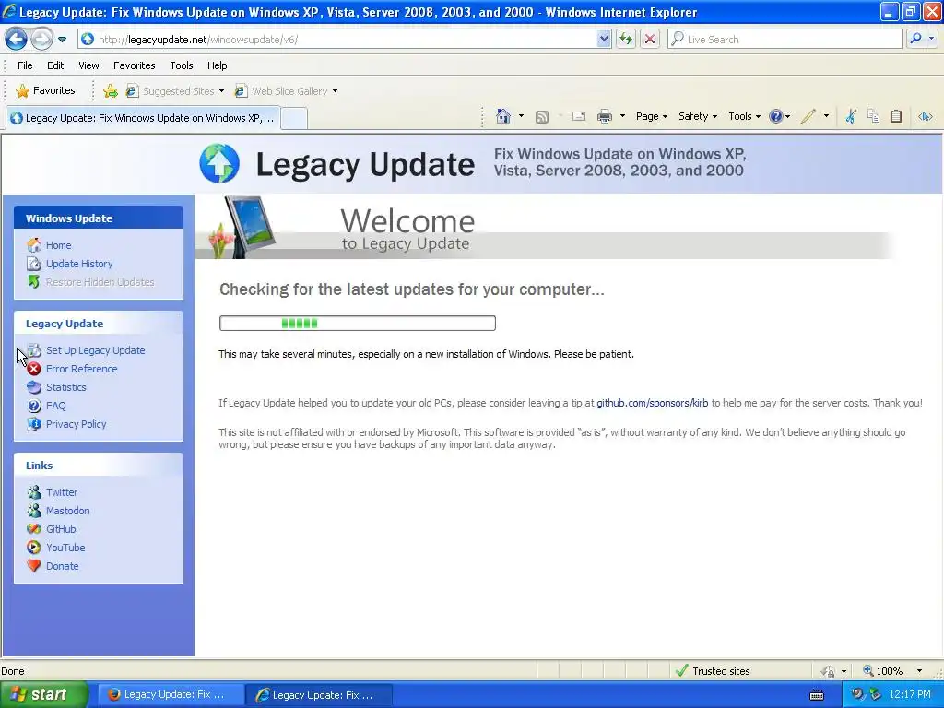Click the Stop loading icon
The height and width of the screenshot is (708, 944).
(x=650, y=39)
